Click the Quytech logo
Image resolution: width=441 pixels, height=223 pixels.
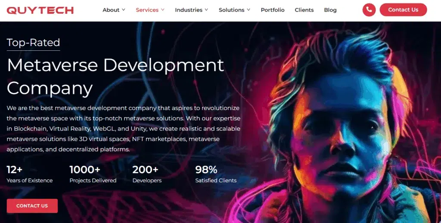coord(40,10)
